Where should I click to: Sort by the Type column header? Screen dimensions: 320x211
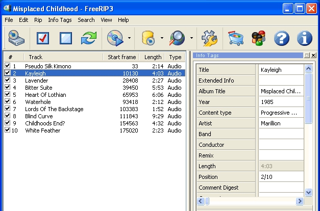pyautogui.click(x=175, y=57)
